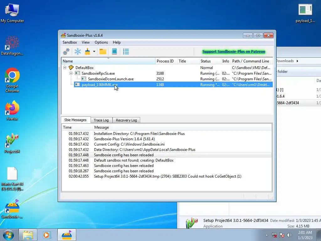Click process ID 3188 cell
321x241 pixels.
(160, 73)
